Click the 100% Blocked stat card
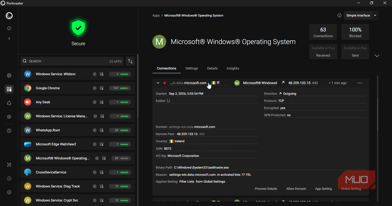This screenshot has height=206, width=392. point(355,32)
